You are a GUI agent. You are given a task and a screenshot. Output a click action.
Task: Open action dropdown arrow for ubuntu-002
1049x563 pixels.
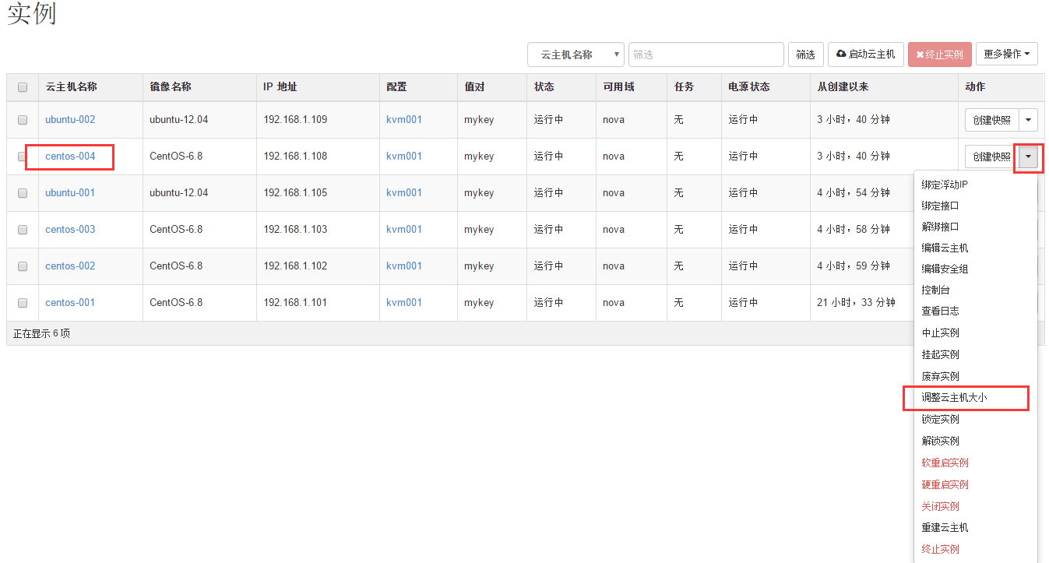[1029, 120]
